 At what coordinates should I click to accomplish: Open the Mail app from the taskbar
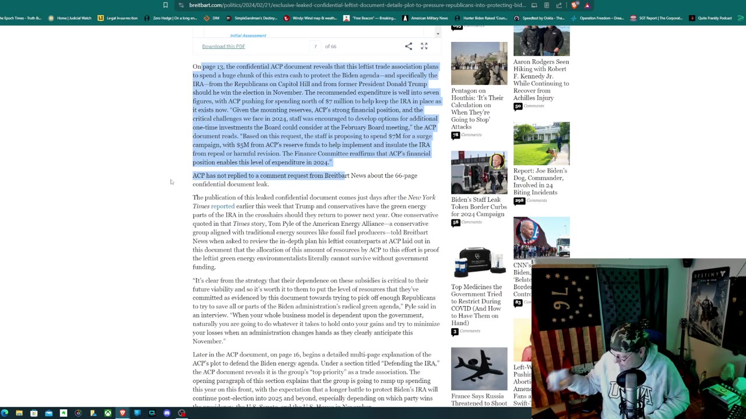pos(49,413)
